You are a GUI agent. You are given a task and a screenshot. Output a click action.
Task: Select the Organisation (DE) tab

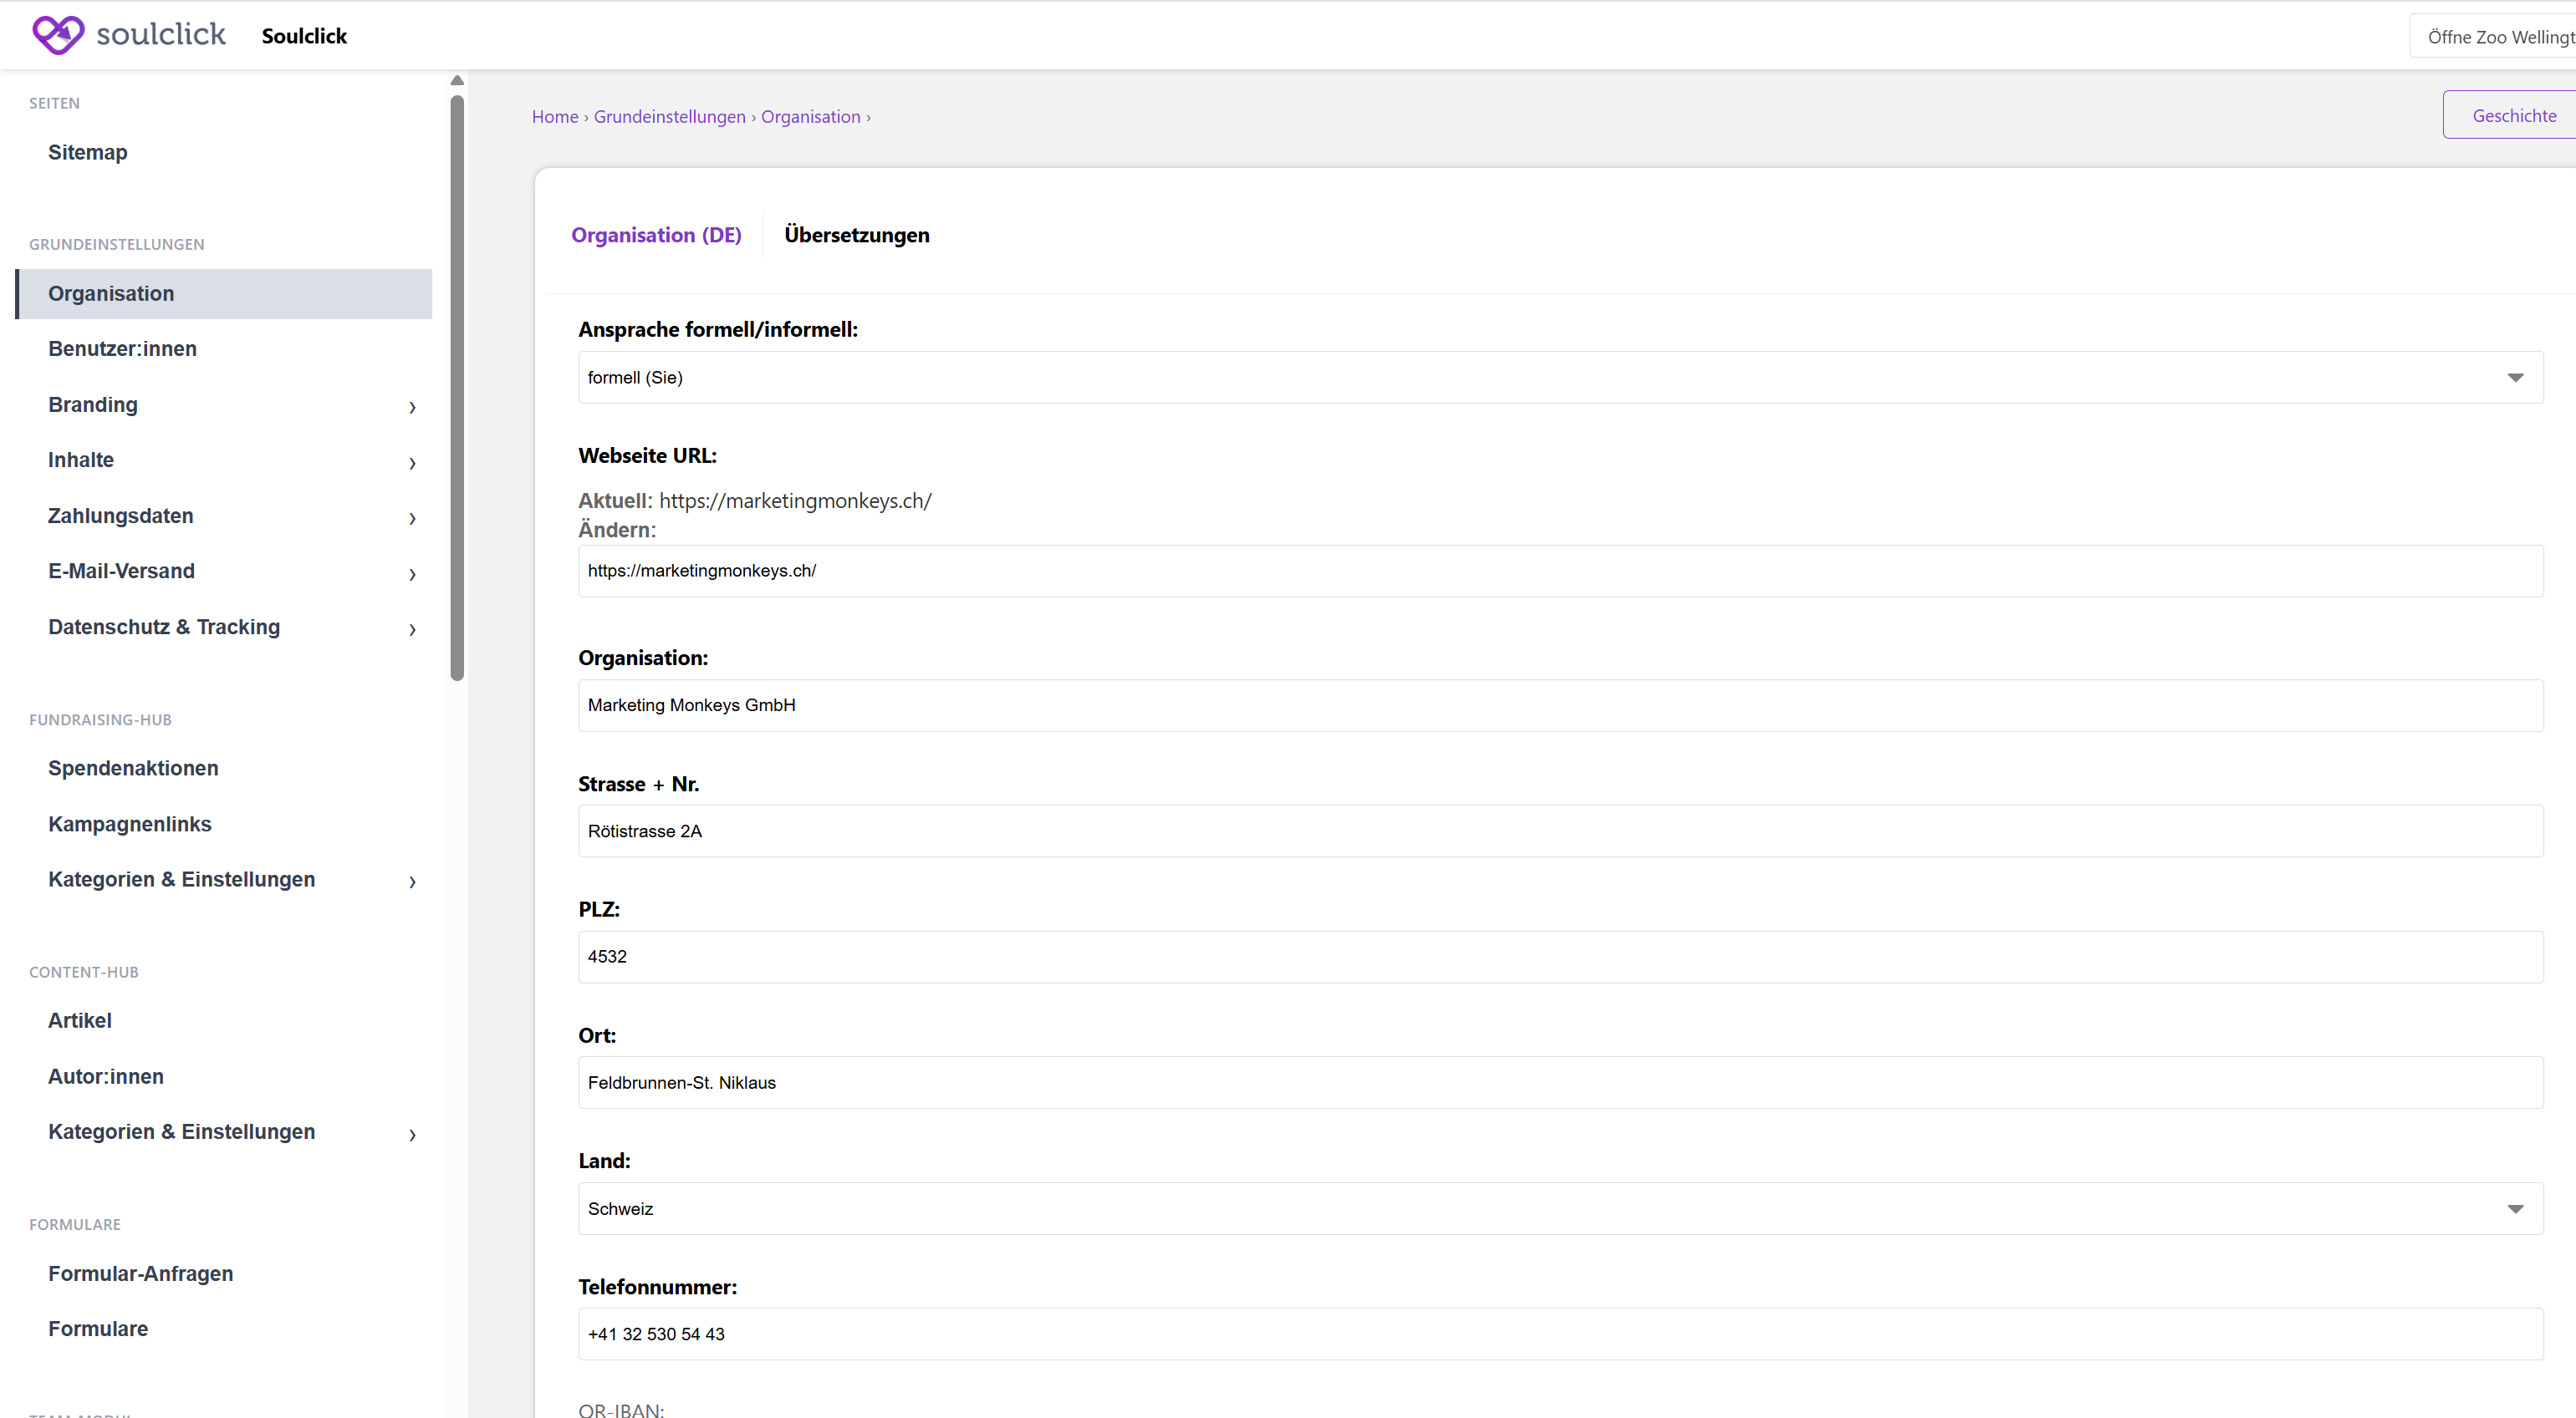coord(656,235)
